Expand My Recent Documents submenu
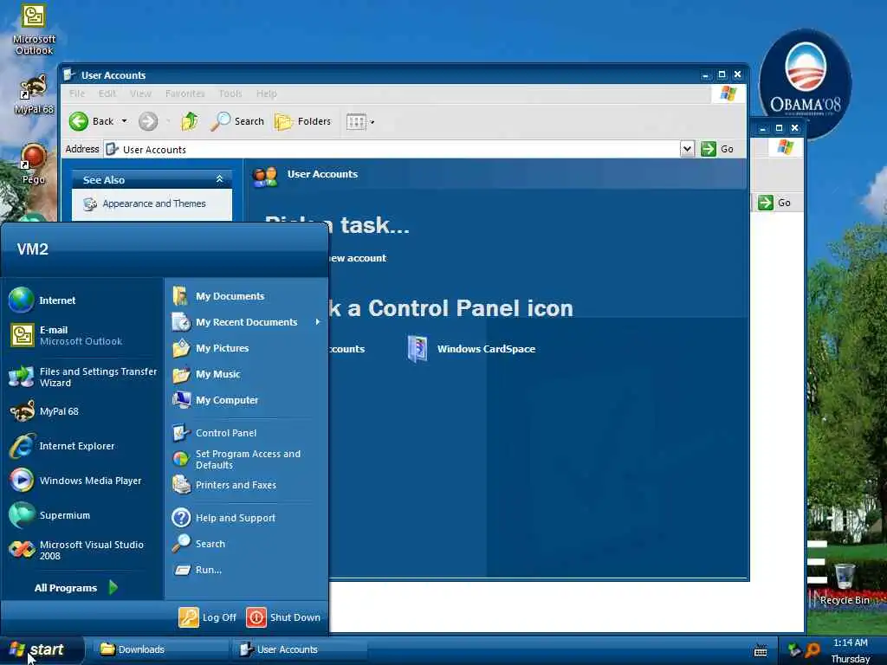The height and width of the screenshot is (665, 887). pyautogui.click(x=247, y=322)
